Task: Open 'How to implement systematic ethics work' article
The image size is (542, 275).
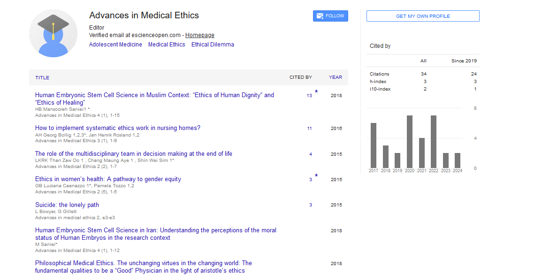Action: click(x=118, y=128)
